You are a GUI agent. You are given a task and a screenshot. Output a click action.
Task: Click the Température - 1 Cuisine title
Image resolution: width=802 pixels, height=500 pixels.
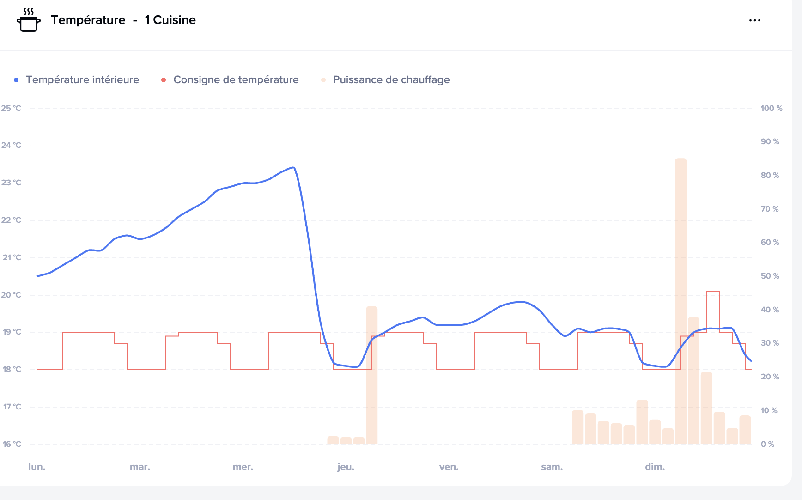[x=123, y=20]
